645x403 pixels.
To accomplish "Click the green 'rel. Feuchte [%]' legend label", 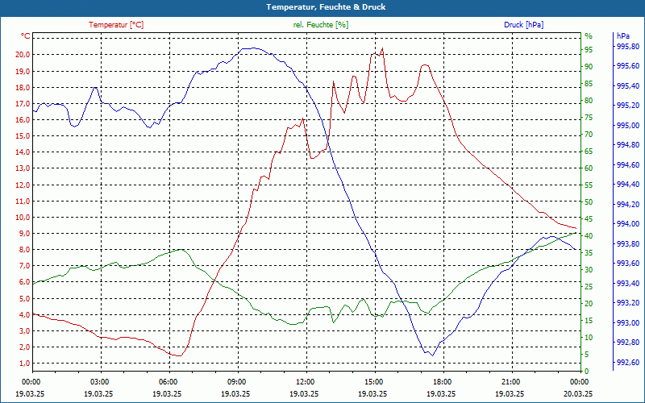I will click(321, 25).
